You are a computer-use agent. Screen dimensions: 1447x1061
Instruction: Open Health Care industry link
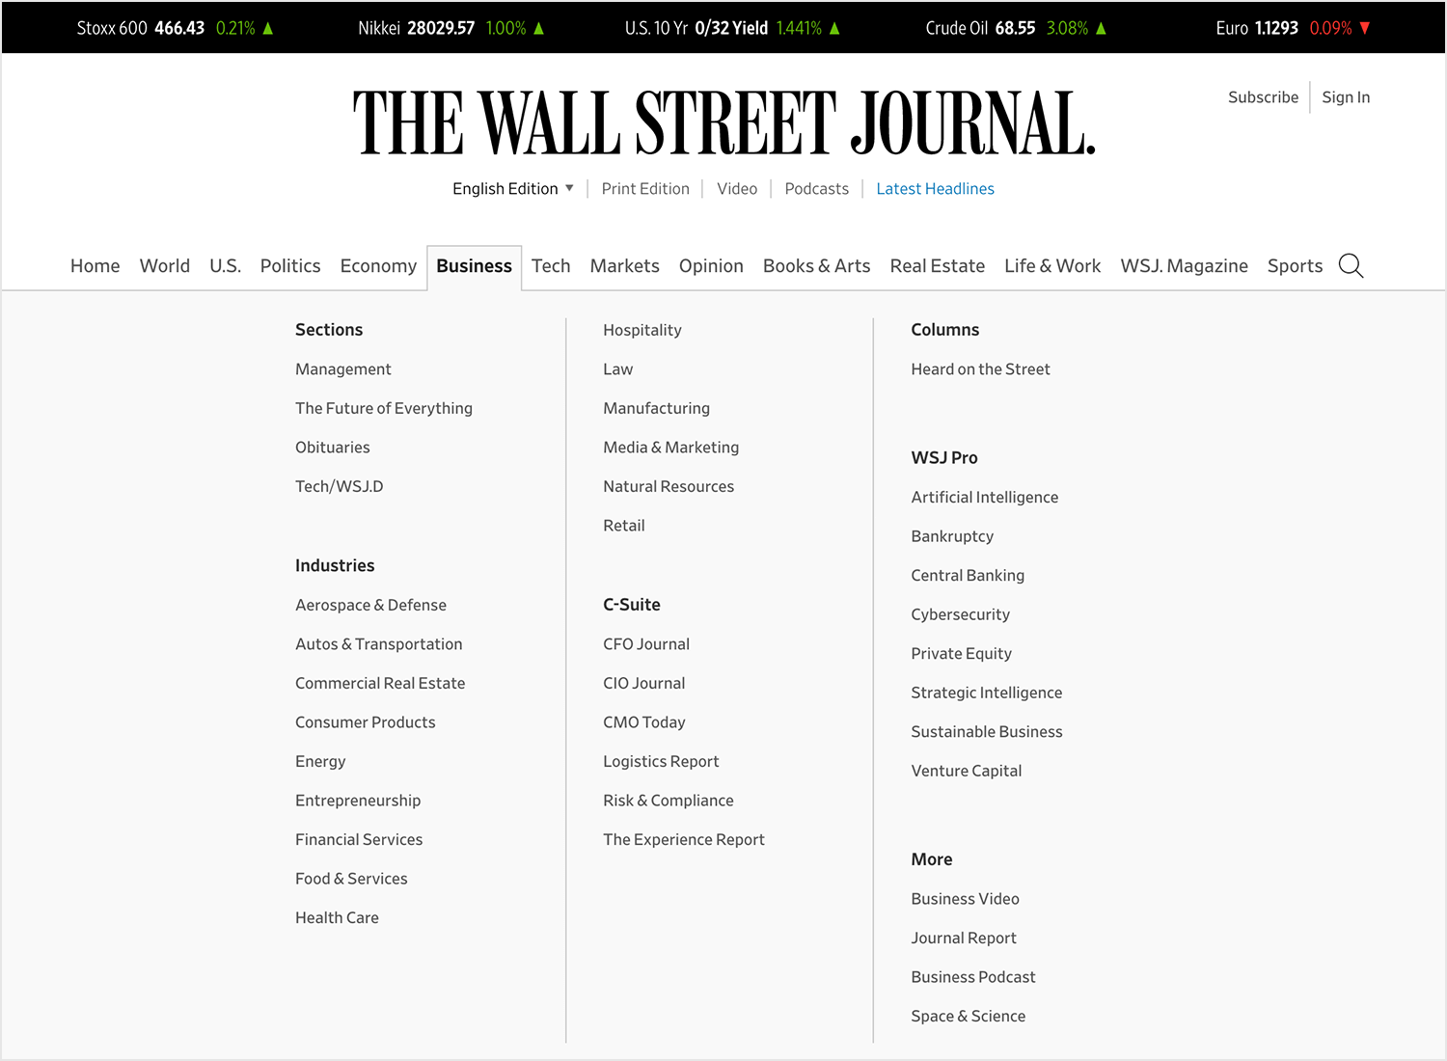click(x=337, y=918)
